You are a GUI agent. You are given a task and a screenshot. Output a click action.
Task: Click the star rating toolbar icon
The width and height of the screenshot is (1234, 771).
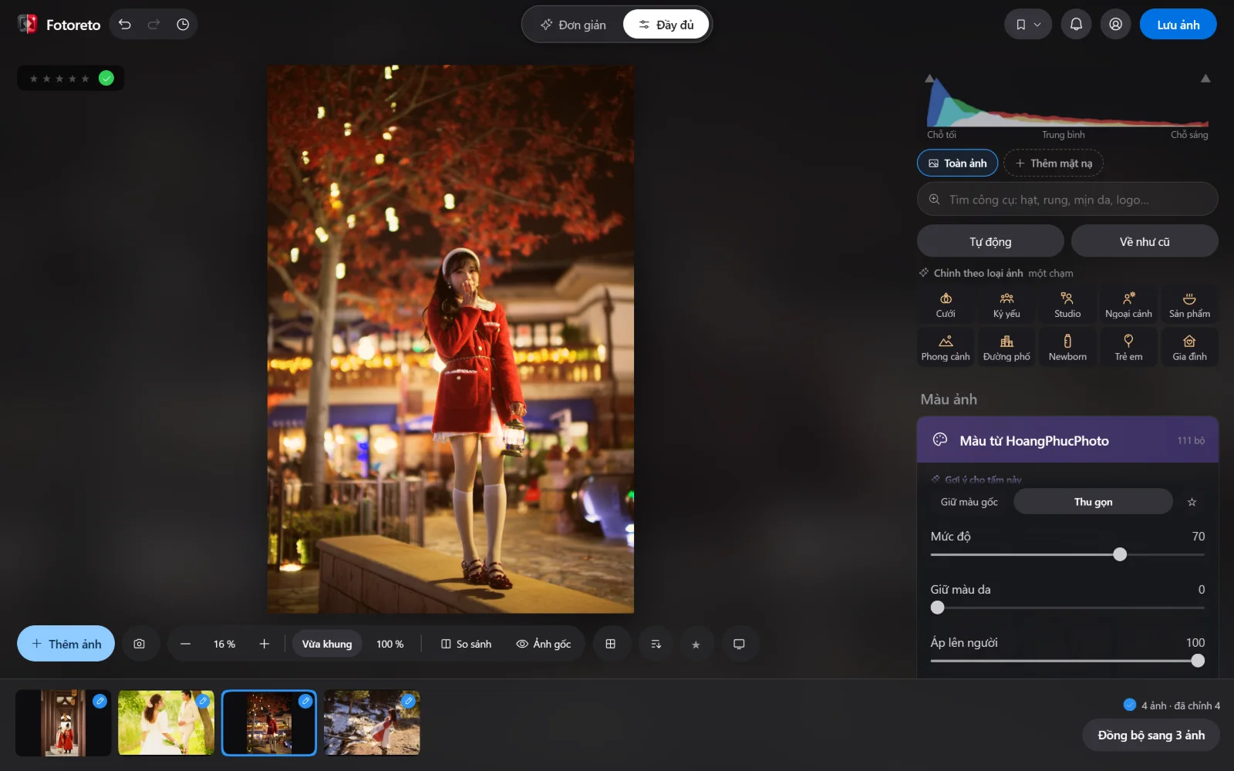pyautogui.click(x=696, y=644)
